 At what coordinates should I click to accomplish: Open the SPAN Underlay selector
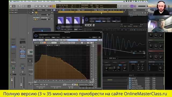point(54,43)
